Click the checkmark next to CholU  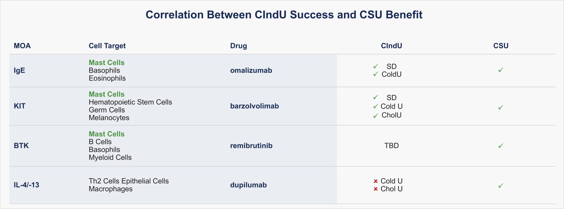376,115
